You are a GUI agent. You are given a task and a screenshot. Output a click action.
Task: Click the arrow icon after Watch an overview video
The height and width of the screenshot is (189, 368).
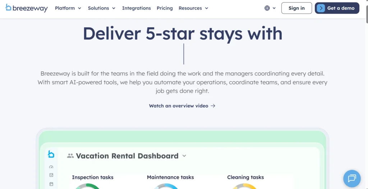coord(213,106)
